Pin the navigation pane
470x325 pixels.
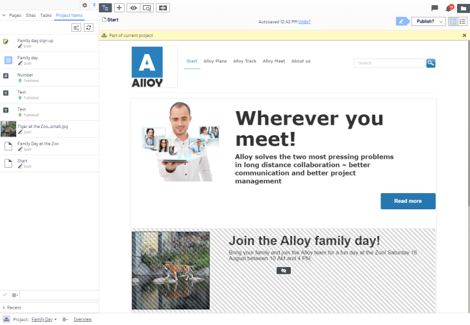(93, 5)
